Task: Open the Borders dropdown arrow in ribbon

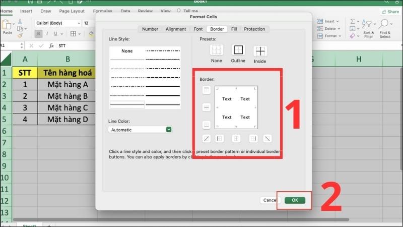Action: coord(80,34)
